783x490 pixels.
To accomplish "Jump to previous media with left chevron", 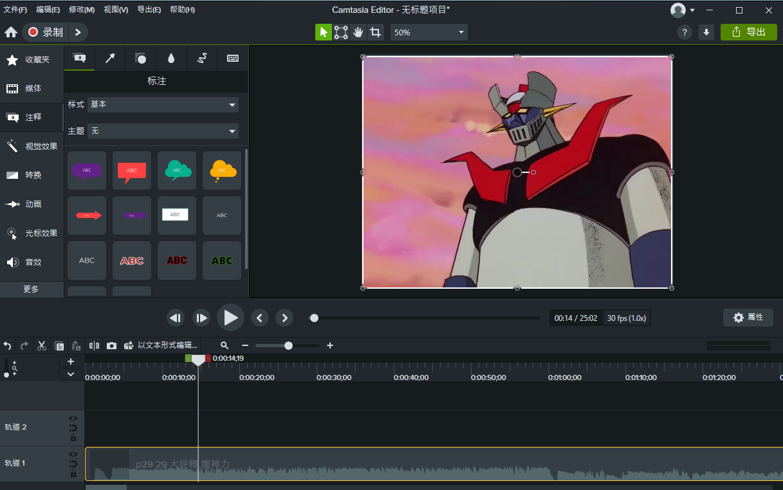I will pyautogui.click(x=259, y=318).
